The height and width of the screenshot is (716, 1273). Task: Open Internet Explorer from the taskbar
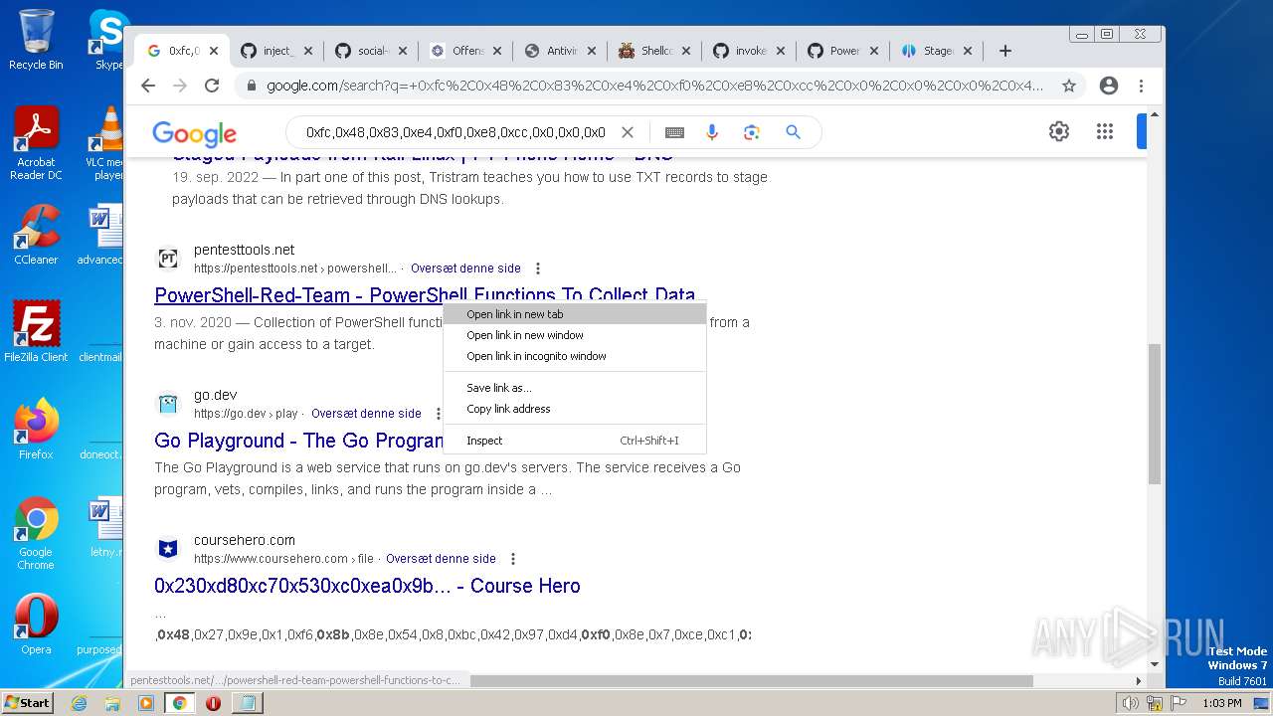(79, 703)
